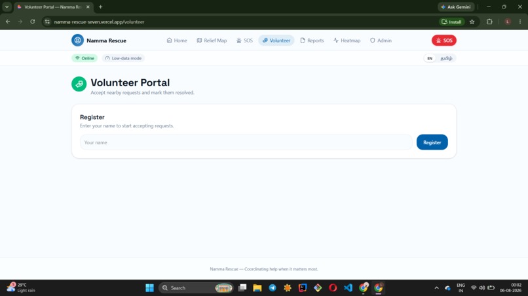Reload the page
The height and width of the screenshot is (296, 528).
(32, 22)
